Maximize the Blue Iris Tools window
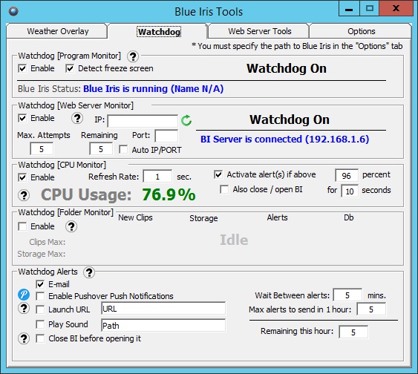 click(369, 9)
